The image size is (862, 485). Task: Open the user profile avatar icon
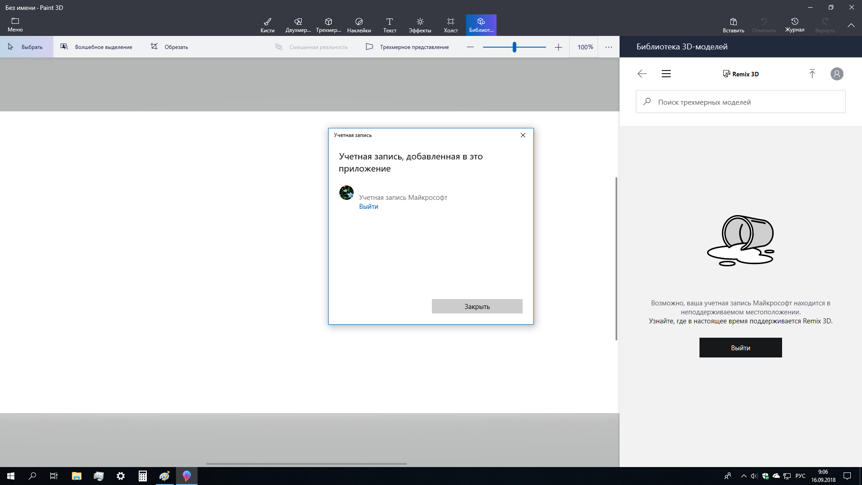click(x=837, y=74)
